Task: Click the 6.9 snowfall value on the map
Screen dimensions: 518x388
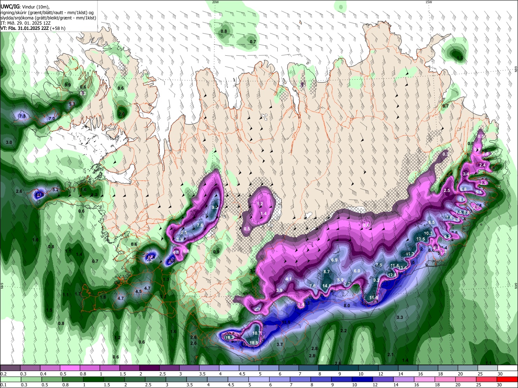Action: coord(334,260)
